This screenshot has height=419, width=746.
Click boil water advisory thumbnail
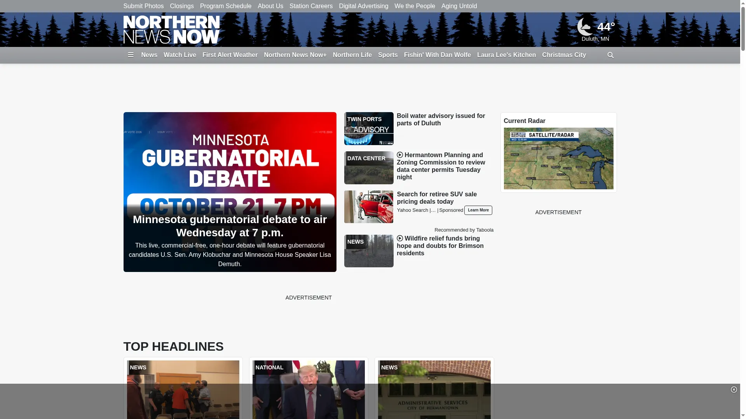[x=369, y=129]
